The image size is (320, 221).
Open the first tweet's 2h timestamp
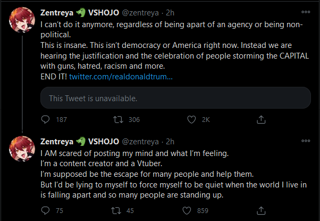pos(170,12)
